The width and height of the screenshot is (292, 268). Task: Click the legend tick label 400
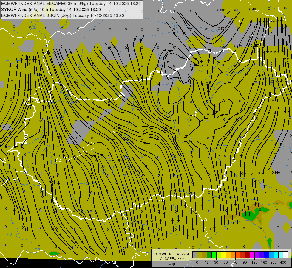click(x=283, y=262)
